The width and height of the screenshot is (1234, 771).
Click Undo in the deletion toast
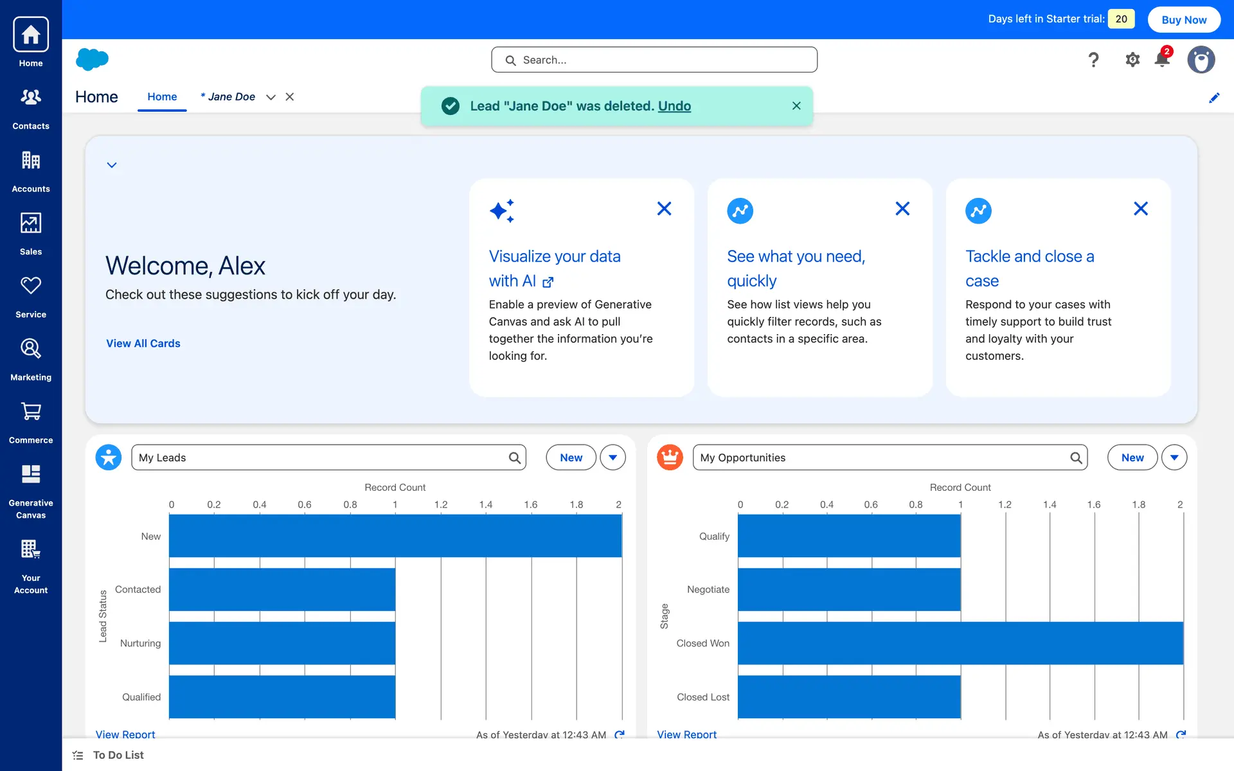click(674, 106)
